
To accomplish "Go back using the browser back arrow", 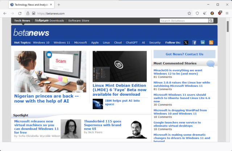I will coord(5,13).
